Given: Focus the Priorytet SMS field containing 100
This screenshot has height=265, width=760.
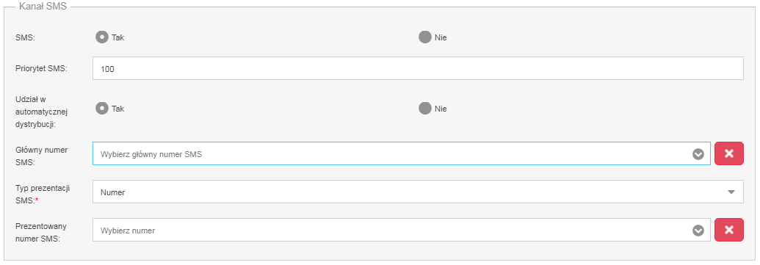Looking at the screenshot, I should tap(418, 68).
